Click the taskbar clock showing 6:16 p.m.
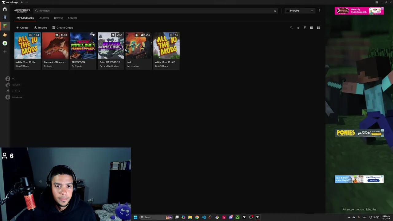Viewport: 393px width, 221px height. tap(386, 217)
